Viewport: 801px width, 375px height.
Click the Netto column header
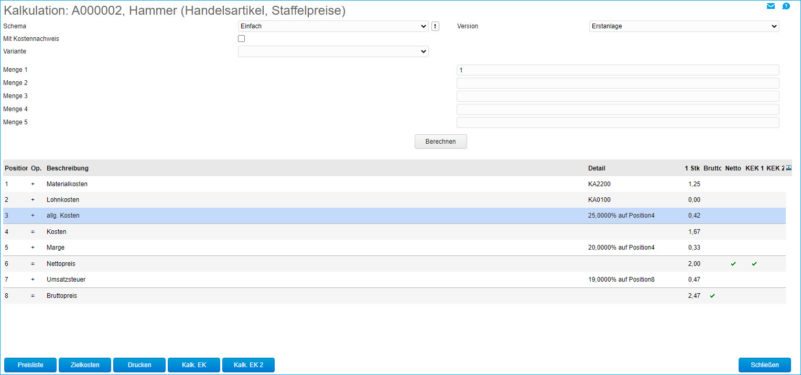coord(733,168)
